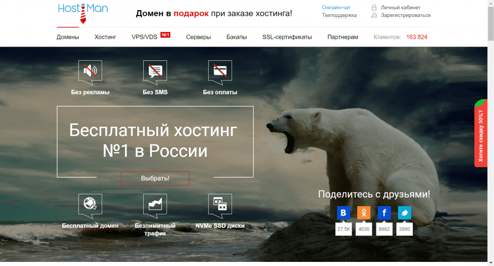Open the red 50% discount side tab
This screenshot has width=494, height=266.
481,136
